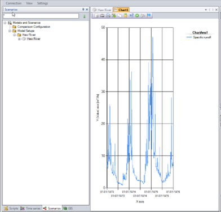221x212 pixels.
Task: Click the Specific runoff legend entry
Action: tap(199, 37)
